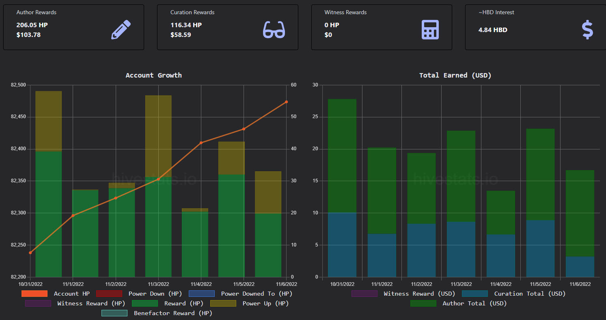Screen dimensions: 606x320
Task: Click the 10/31/2022 Curation Total bar in Total Earned
Action: pyautogui.click(x=342, y=245)
